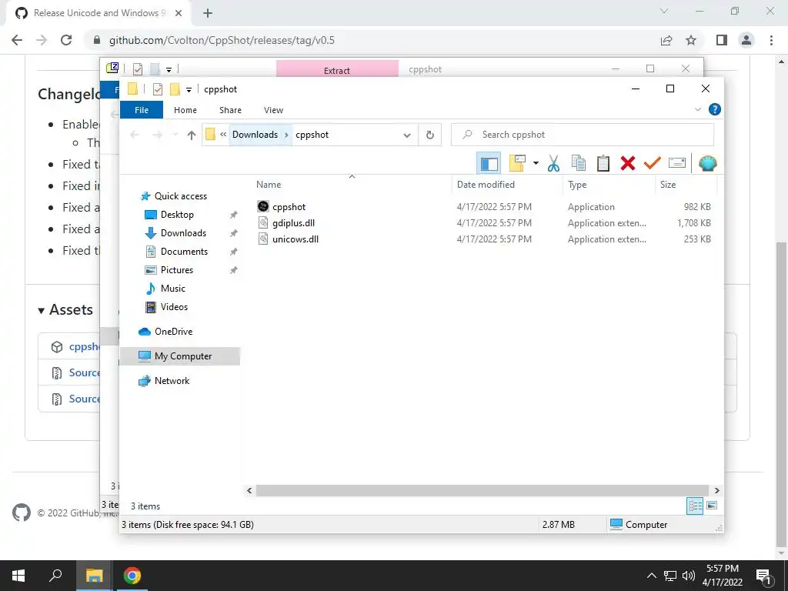Open the taskbar Search

point(55,576)
